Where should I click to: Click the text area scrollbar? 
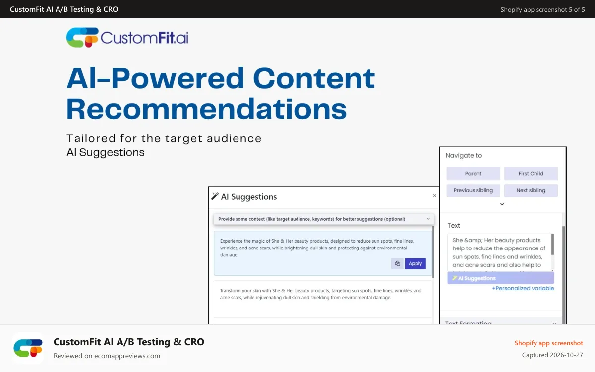pos(553,245)
